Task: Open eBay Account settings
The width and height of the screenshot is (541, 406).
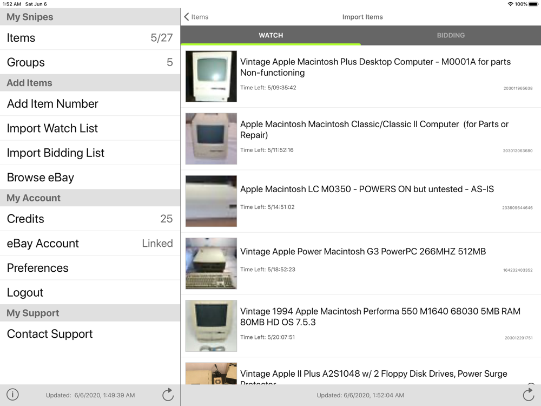Action: pos(90,243)
